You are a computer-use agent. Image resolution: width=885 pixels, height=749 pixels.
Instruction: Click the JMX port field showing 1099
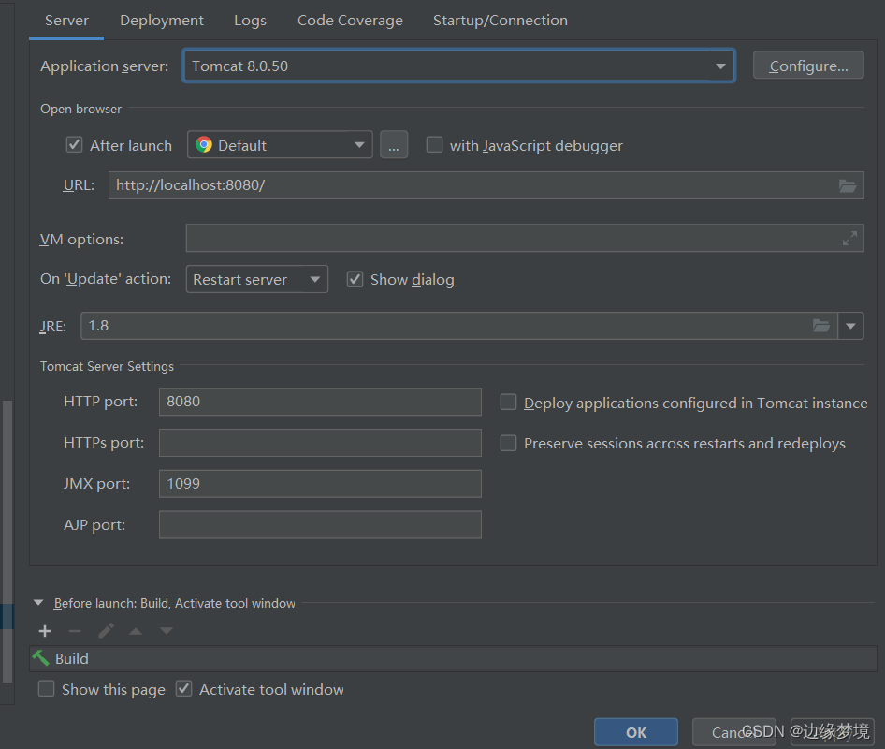click(x=320, y=483)
